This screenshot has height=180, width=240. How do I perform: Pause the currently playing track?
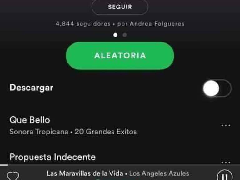(225, 175)
